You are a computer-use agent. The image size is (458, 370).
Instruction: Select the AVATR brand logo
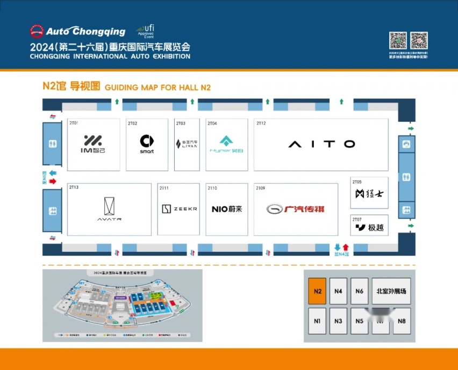click(109, 209)
